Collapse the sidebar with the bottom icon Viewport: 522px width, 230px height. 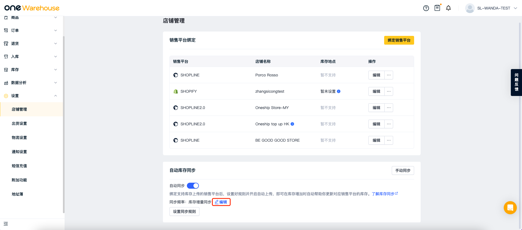[6, 224]
